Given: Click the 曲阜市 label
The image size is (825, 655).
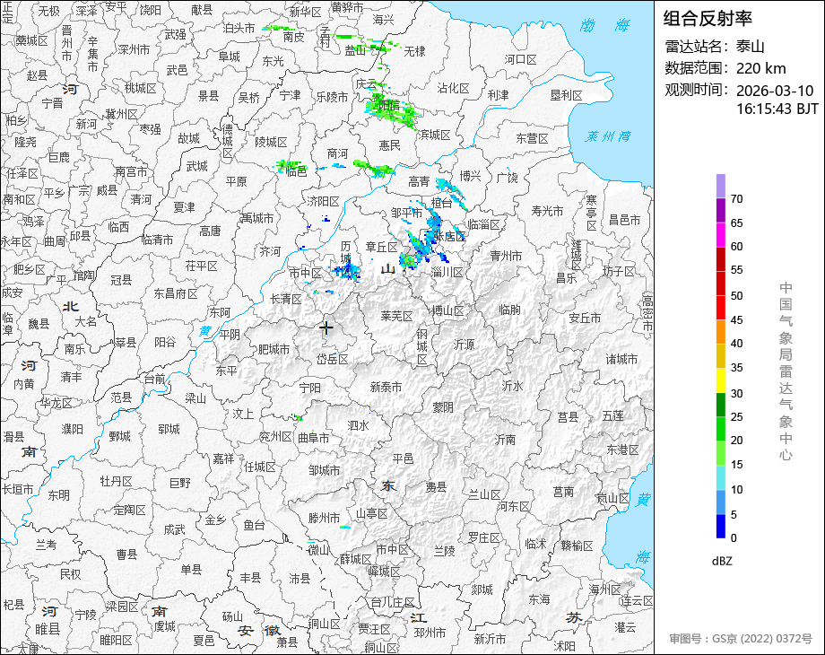Looking at the screenshot, I should pyautogui.click(x=313, y=438).
